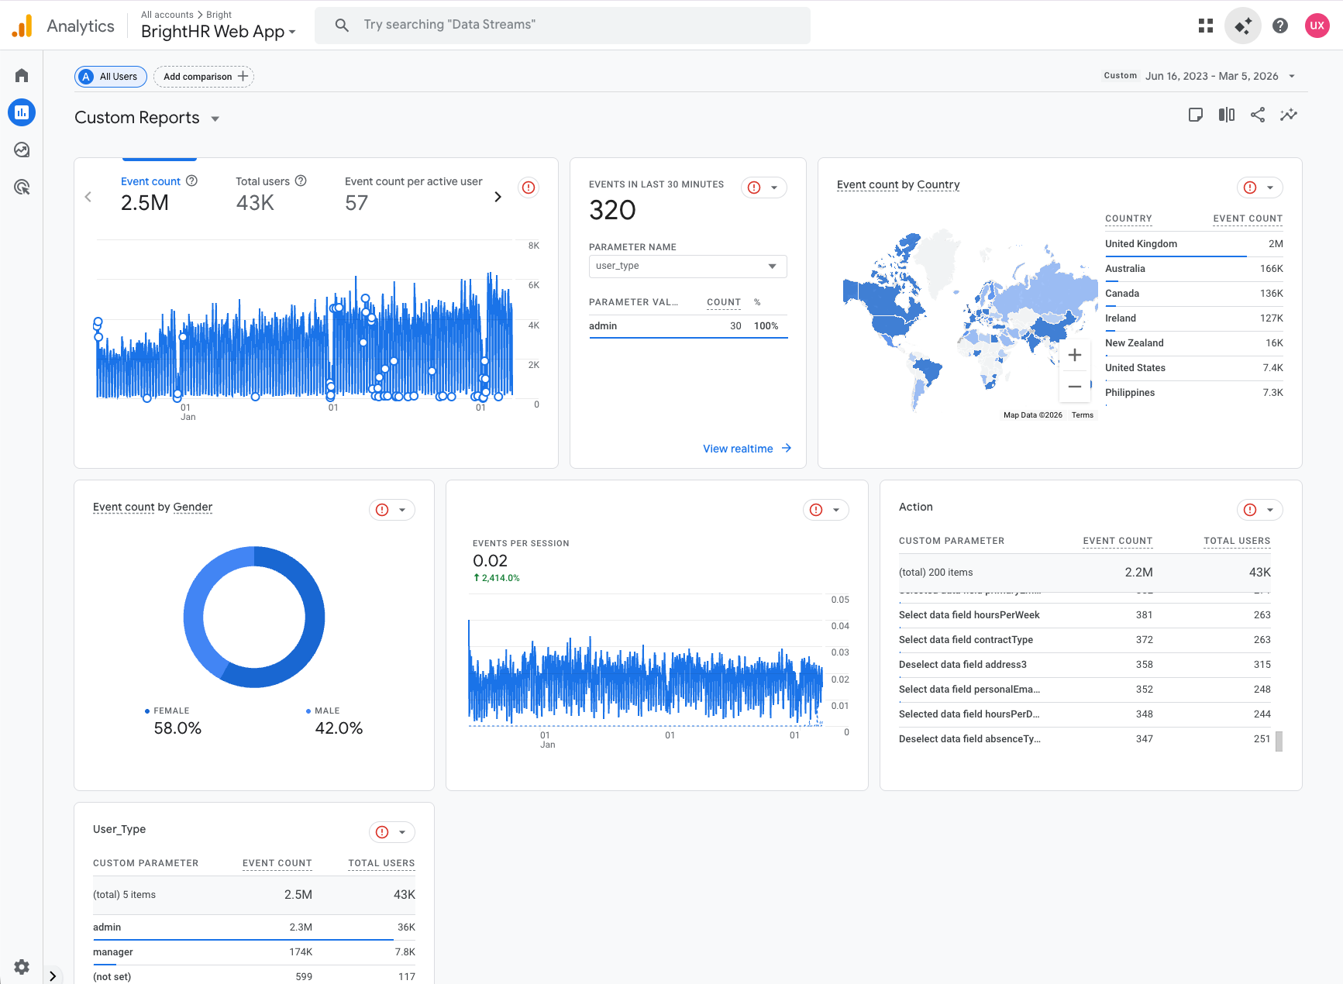Expand the left navigation sidebar
Image resolution: width=1343 pixels, height=984 pixels.
(53, 976)
